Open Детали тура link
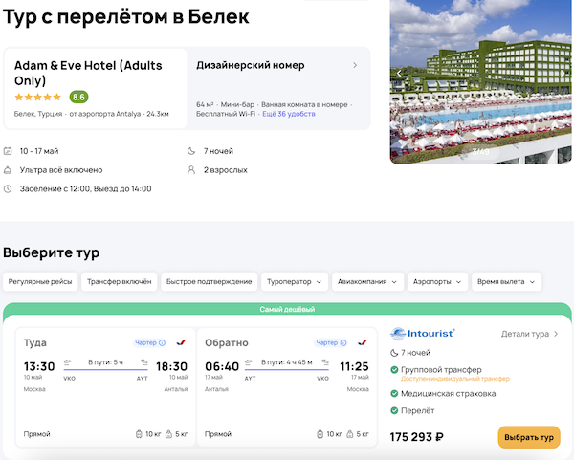The width and height of the screenshot is (574, 460). (530, 335)
